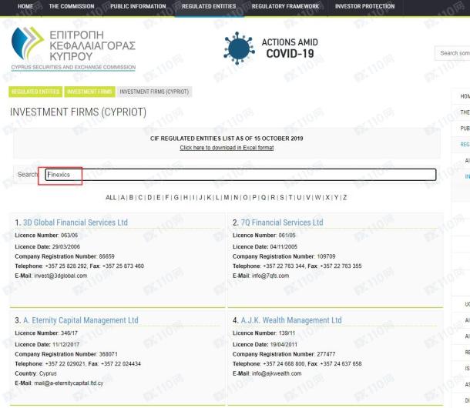470x408 pixels.
Task: Filter firms by letter D
Action: [x=149, y=197]
